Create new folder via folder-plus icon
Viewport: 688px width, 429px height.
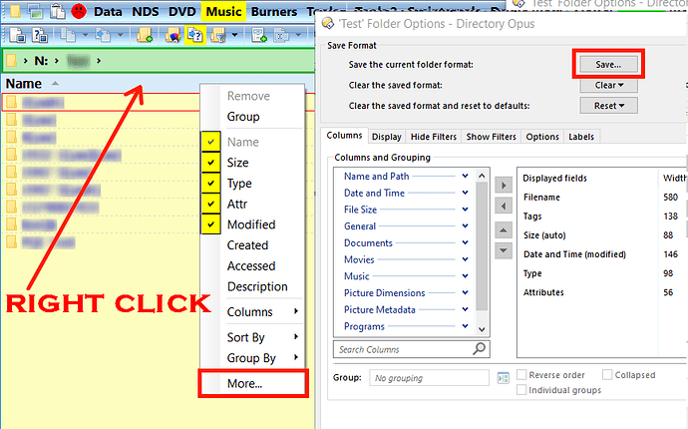click(x=145, y=35)
